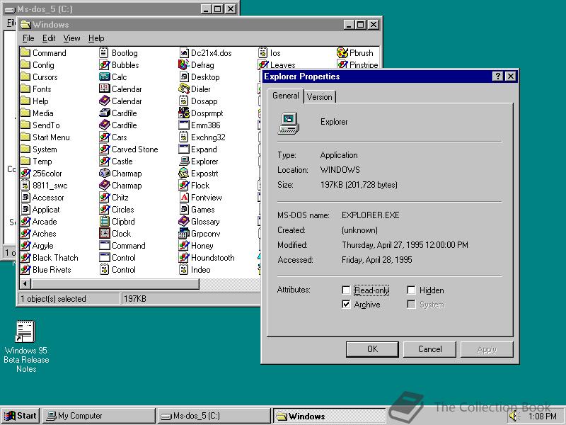Select the Cursors folder icon
Screen dimensions: 566x425
(25, 77)
